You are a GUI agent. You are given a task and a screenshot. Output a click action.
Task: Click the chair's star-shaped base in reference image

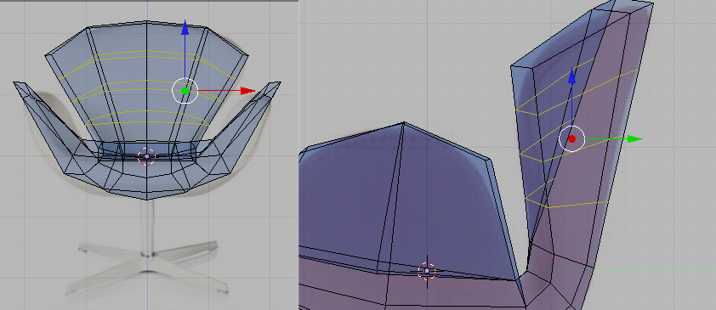pyautogui.click(x=147, y=269)
